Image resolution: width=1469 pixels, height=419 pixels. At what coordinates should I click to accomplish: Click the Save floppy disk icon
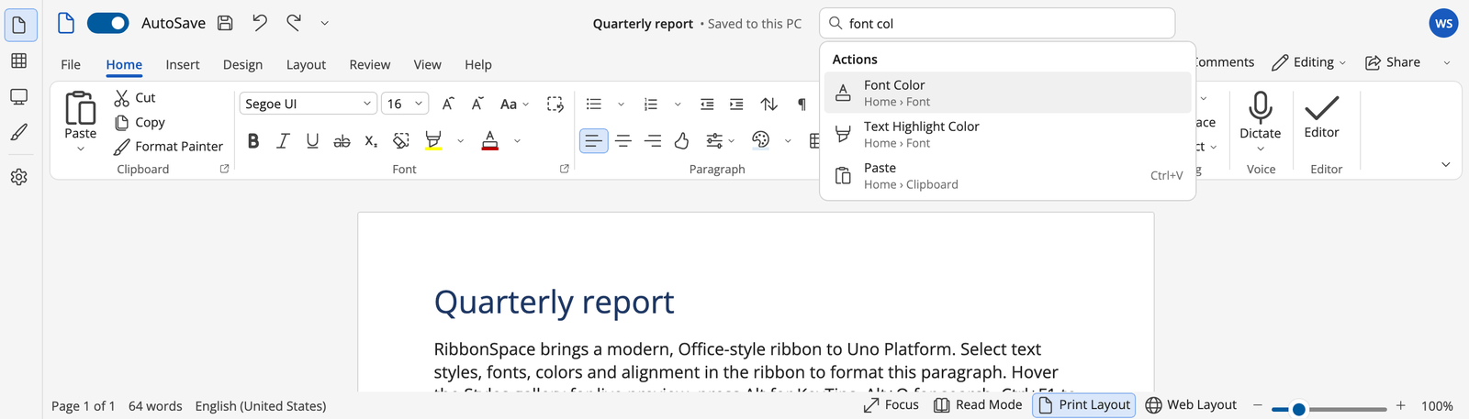(x=225, y=24)
